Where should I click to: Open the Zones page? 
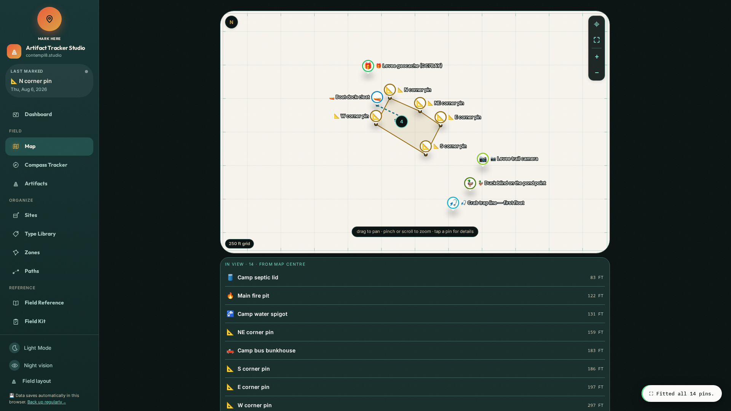tap(49, 253)
